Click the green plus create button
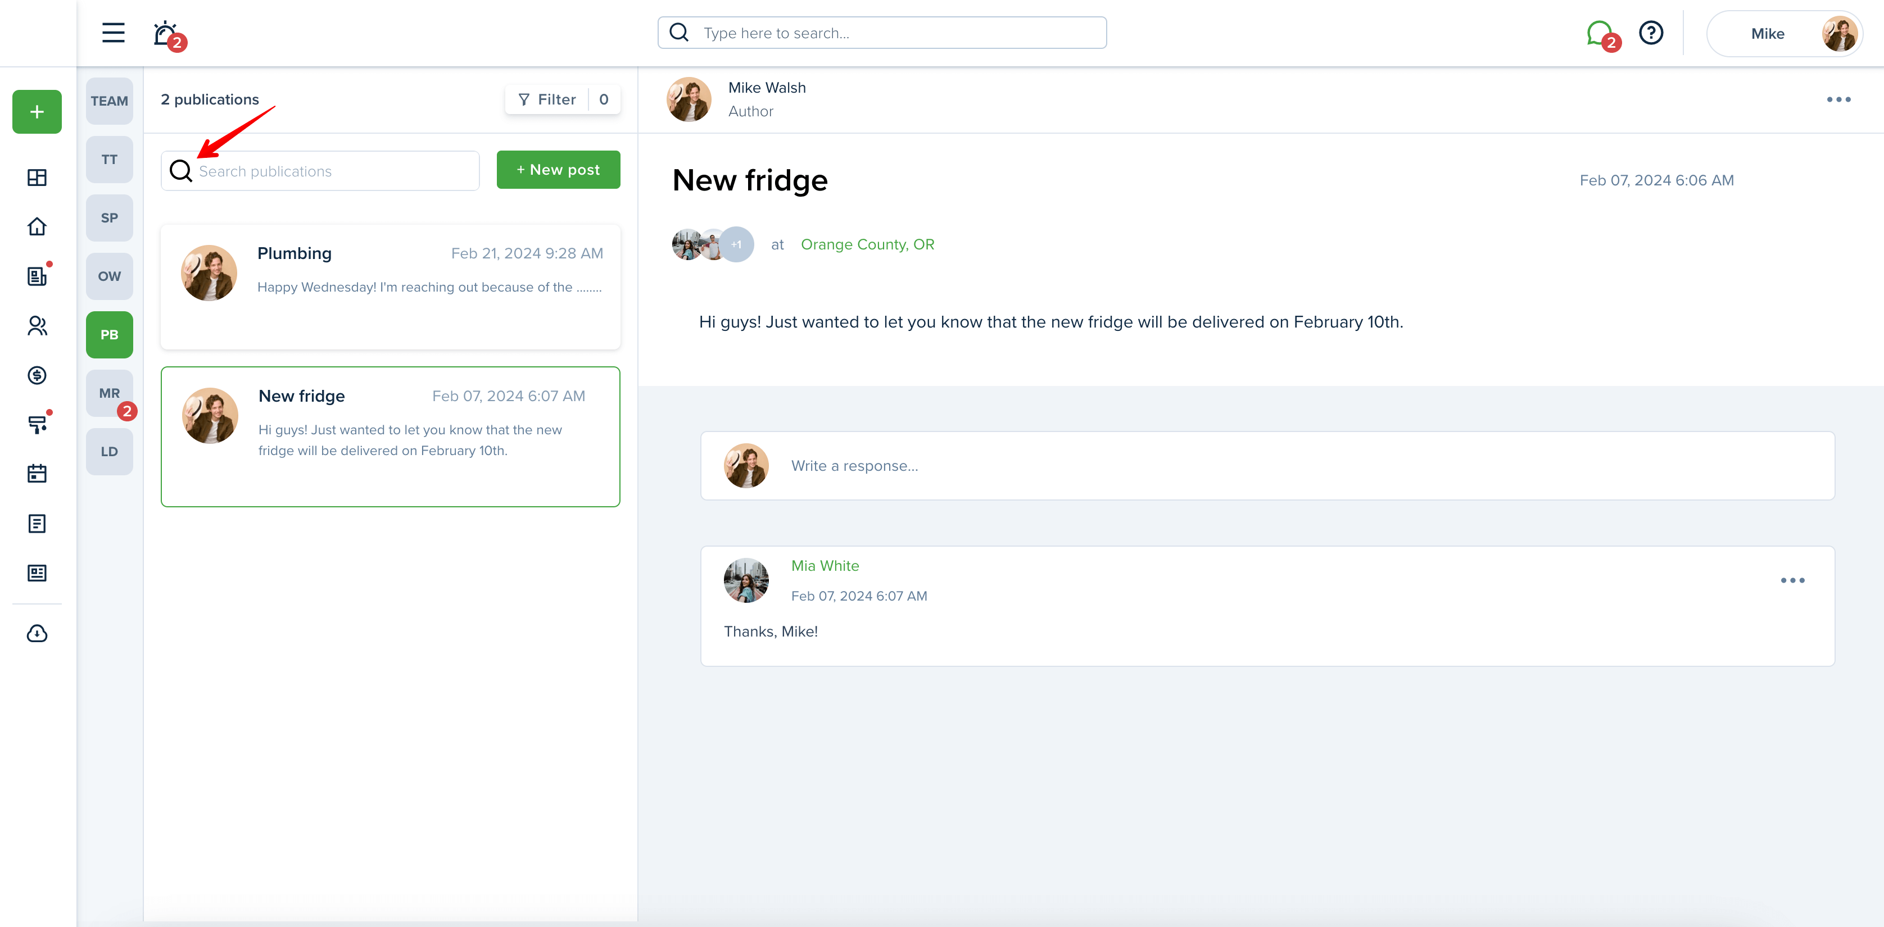This screenshot has width=1884, height=927. pos(37,112)
